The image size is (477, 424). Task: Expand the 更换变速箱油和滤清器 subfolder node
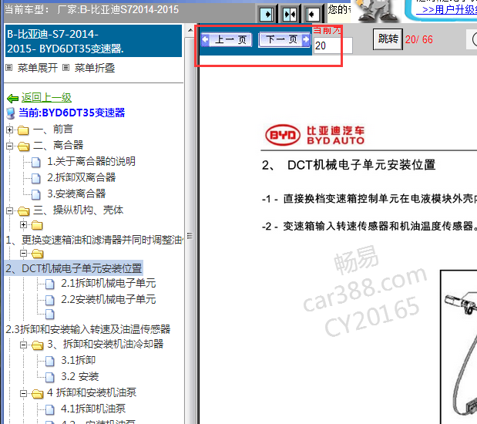[x=23, y=224]
